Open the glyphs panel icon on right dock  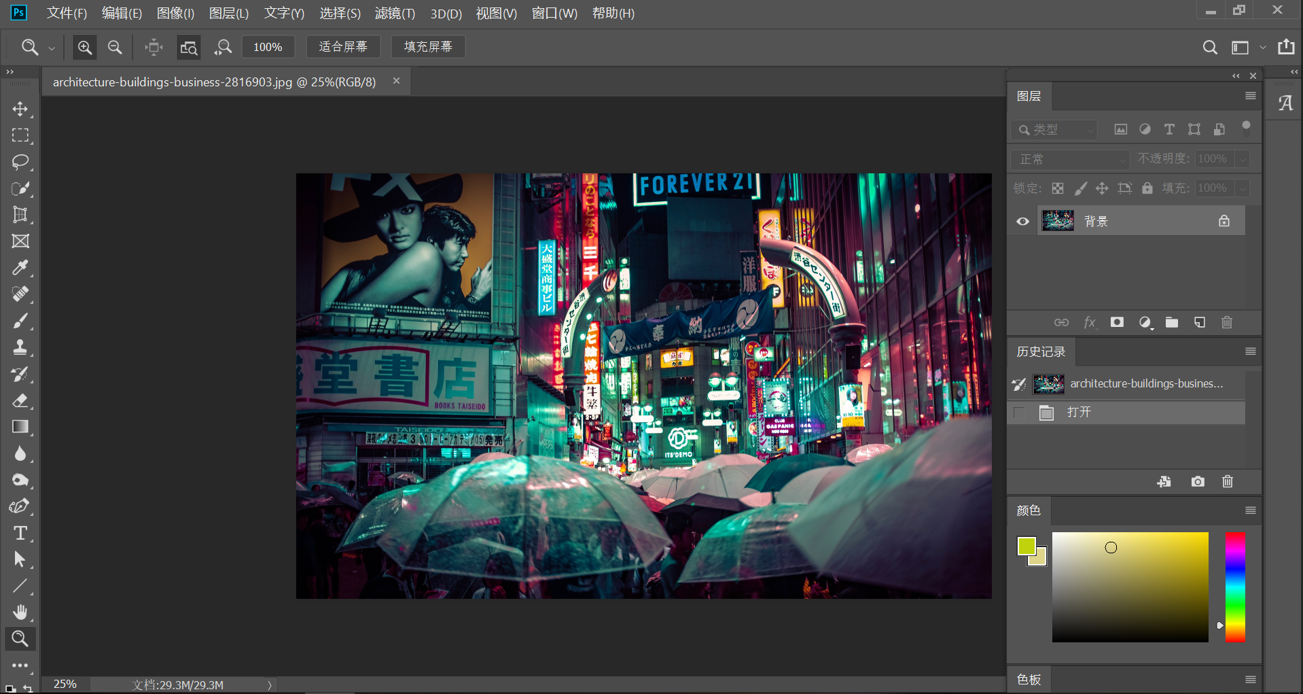point(1285,103)
